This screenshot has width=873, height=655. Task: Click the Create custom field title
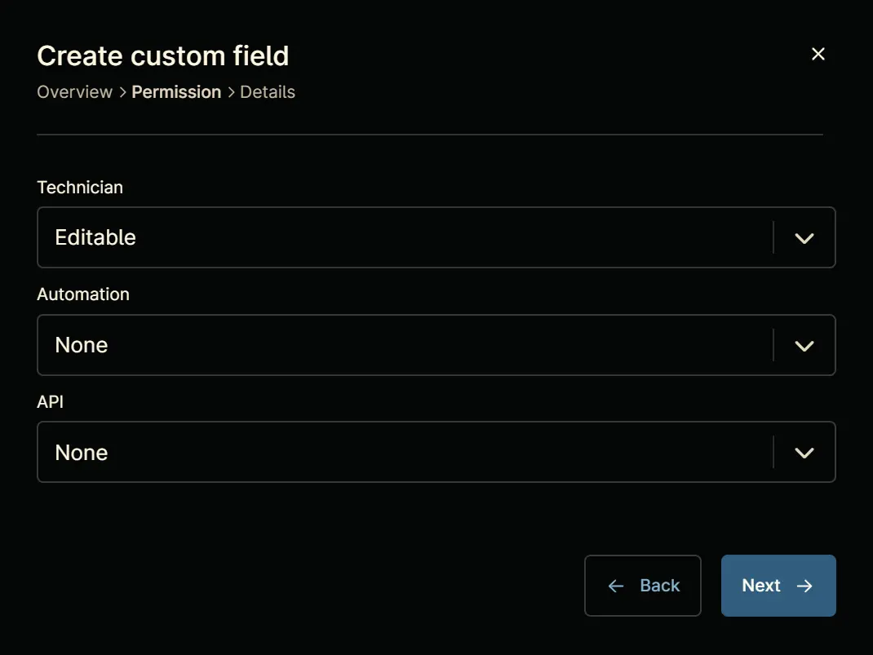pyautogui.click(x=162, y=56)
